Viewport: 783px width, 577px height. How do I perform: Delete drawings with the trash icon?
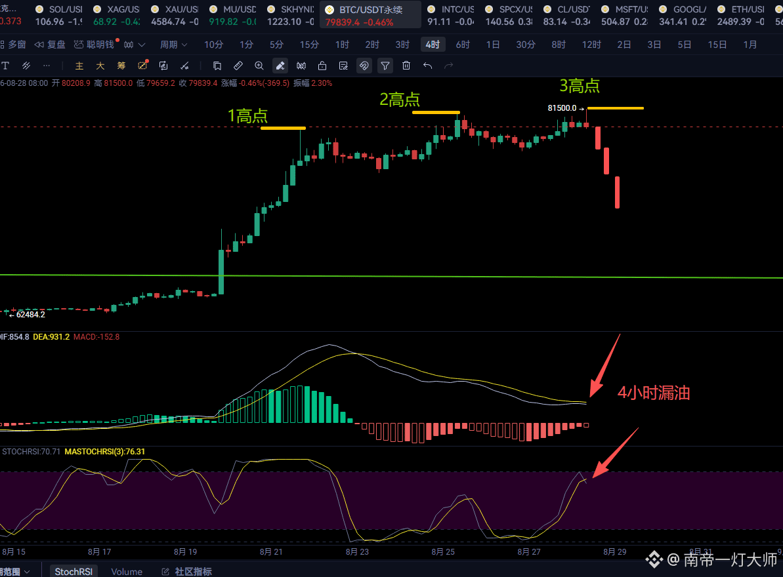click(x=406, y=66)
